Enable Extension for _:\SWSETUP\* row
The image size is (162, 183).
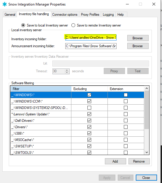[x=126, y=146]
